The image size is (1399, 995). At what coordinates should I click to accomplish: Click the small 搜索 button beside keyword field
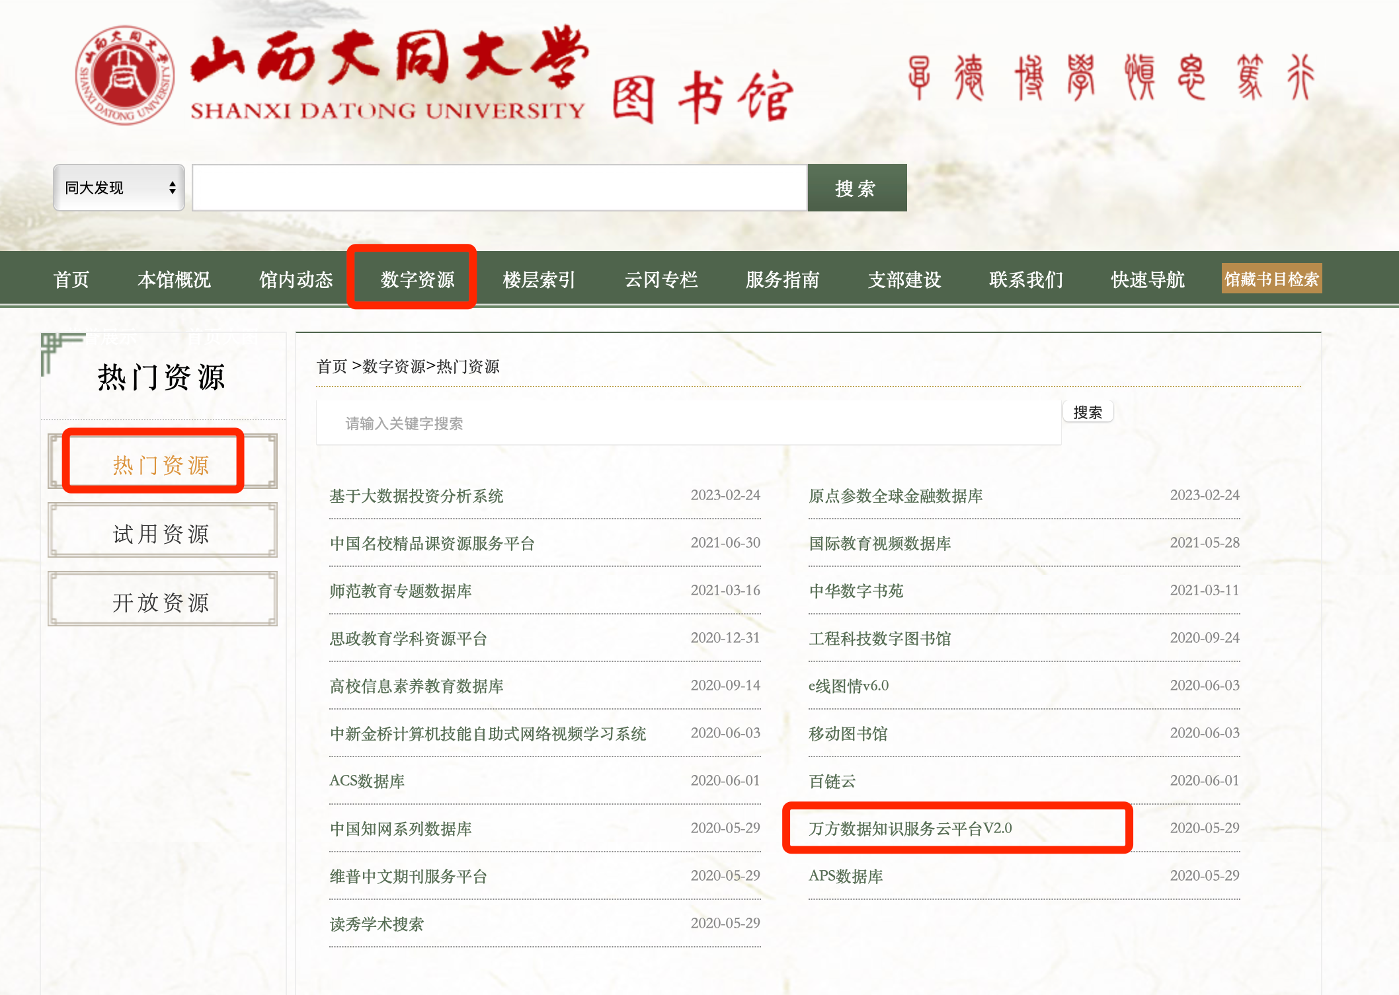[x=1088, y=412]
